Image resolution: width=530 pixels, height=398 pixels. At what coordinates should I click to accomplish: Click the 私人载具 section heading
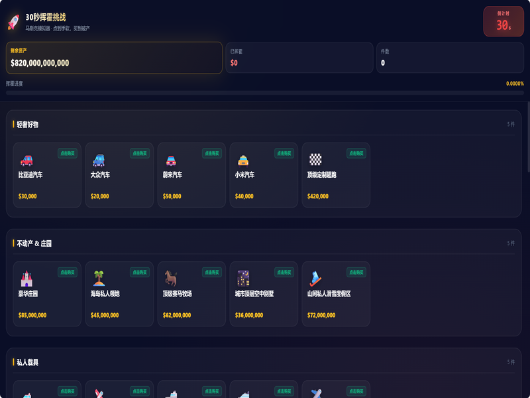coord(27,362)
